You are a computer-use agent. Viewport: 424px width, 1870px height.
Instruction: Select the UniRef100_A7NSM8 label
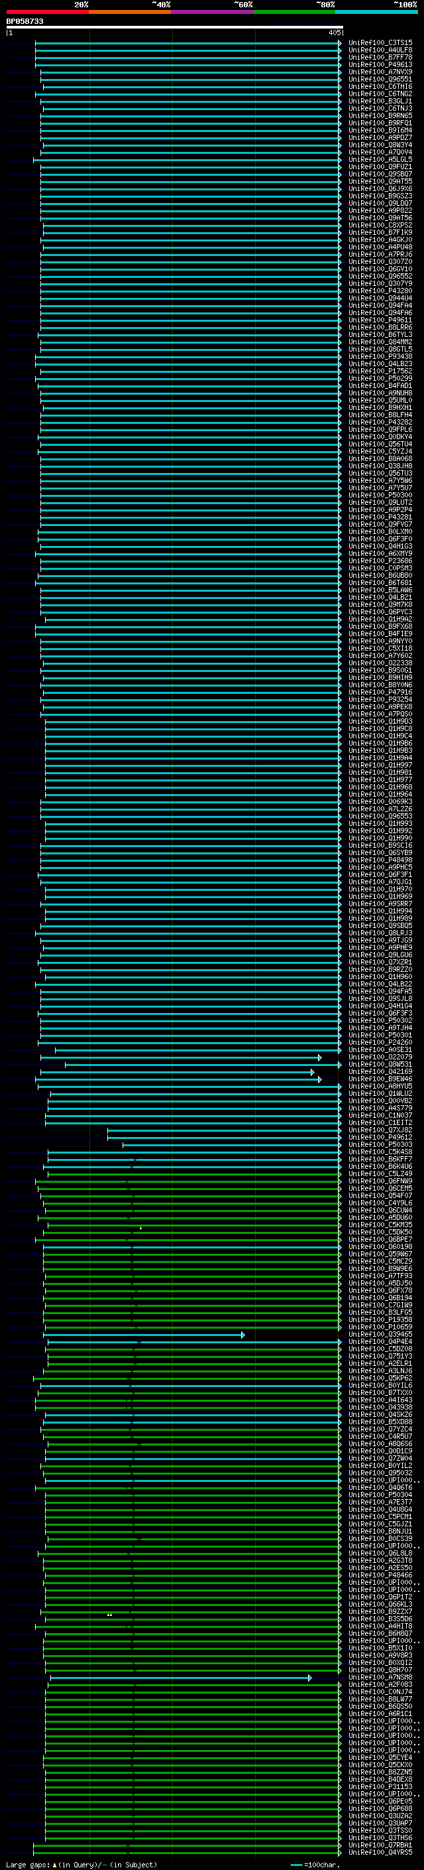coord(380,1678)
